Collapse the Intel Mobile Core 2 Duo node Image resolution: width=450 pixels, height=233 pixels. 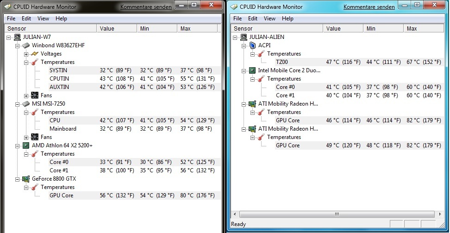tap(244, 71)
